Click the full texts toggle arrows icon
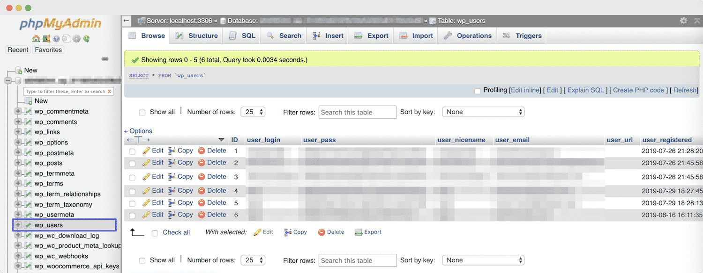This screenshot has height=273, width=703. 138,140
